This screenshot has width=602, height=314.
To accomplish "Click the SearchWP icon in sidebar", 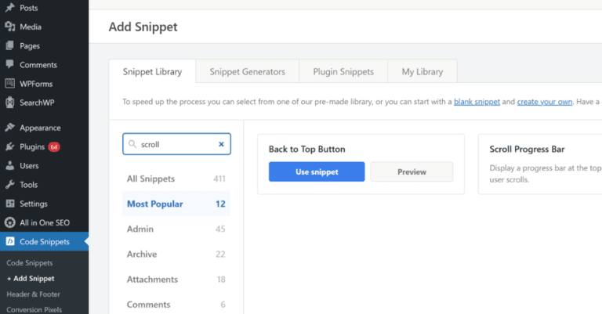I will [x=10, y=103].
